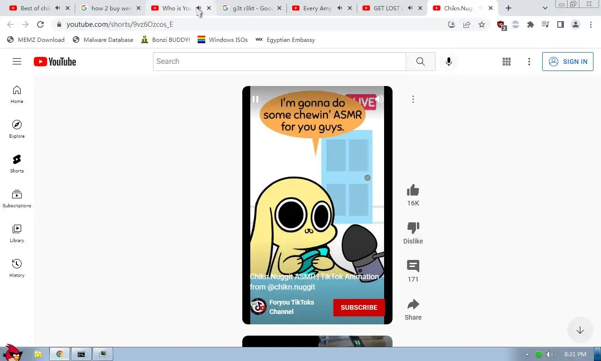
Task: Pause the playing short
Action: [255, 99]
